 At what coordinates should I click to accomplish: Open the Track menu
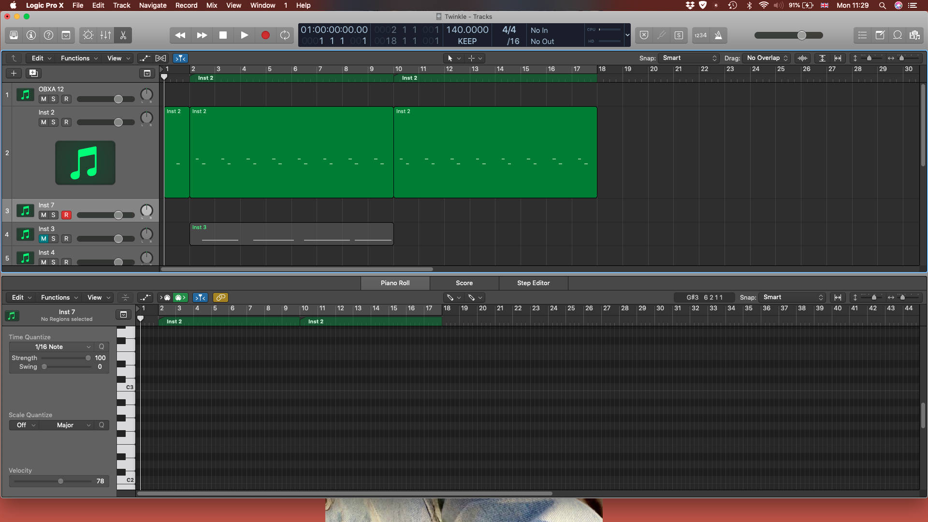(121, 5)
